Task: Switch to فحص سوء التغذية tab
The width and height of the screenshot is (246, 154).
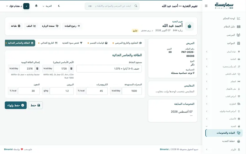Action: click(x=72, y=43)
